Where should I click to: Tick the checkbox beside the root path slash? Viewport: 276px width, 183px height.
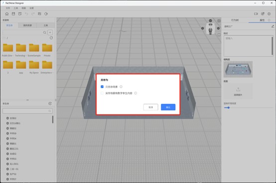pos(4,38)
